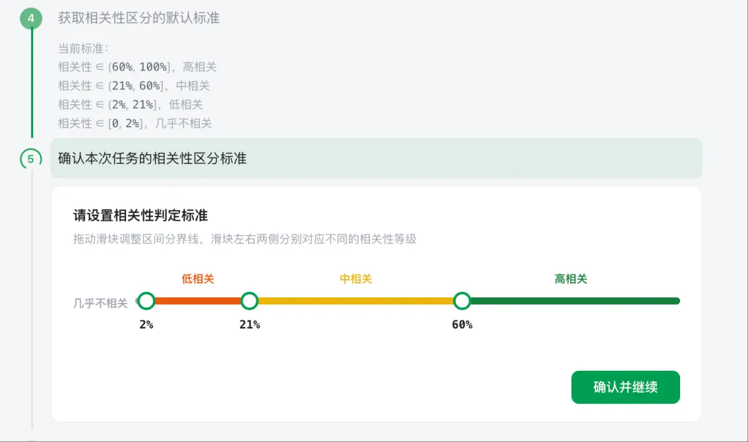This screenshot has height=442, width=748.
Task: Click the step 4 green checkmark circle
Action: 31,18
